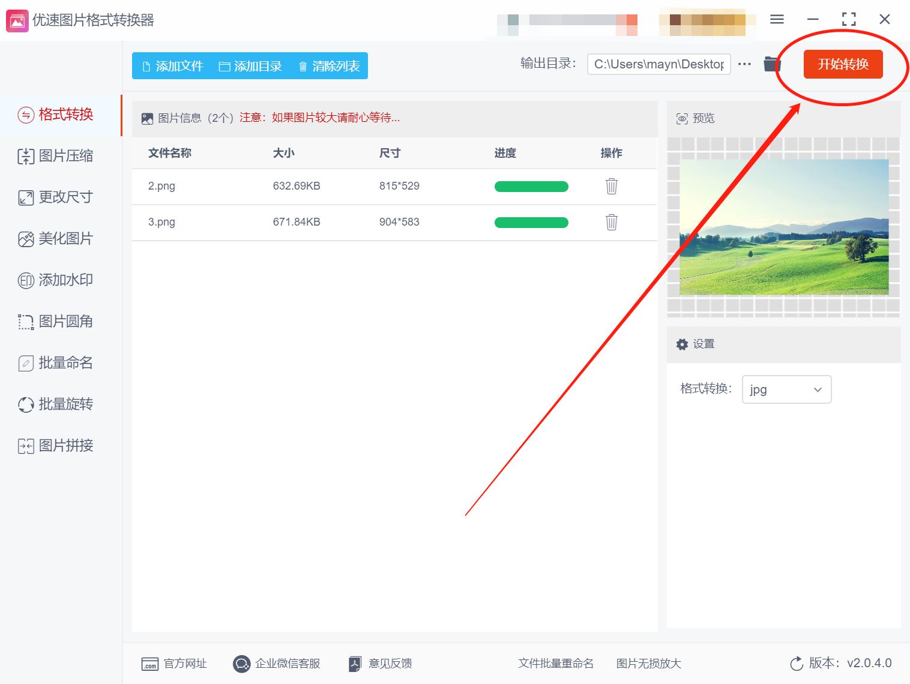Click the ... button to browse output directory

744,64
